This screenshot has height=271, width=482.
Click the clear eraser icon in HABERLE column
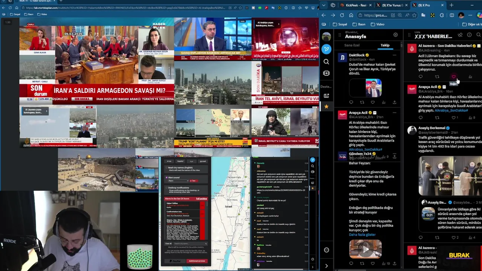460,35
